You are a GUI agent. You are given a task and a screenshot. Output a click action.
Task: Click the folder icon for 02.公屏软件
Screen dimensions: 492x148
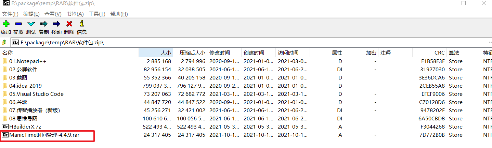click(4, 70)
